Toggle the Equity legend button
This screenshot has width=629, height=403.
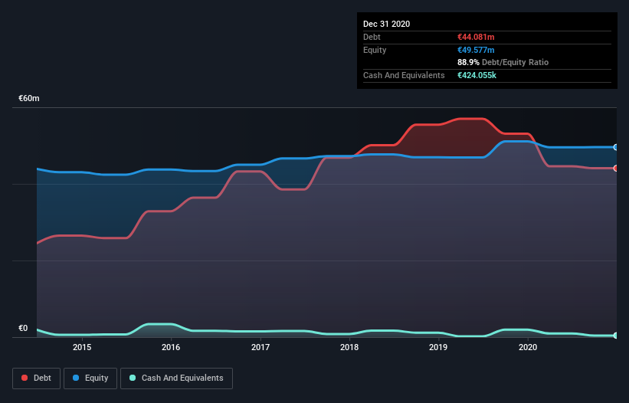click(90, 378)
